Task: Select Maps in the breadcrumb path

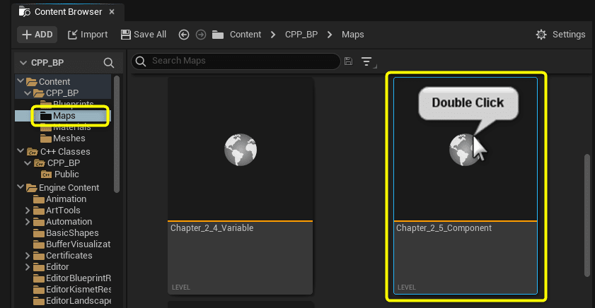Action: 352,35
